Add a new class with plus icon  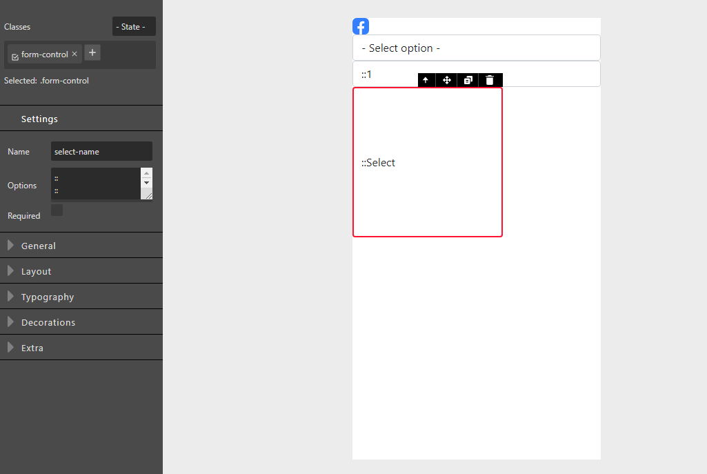click(92, 52)
